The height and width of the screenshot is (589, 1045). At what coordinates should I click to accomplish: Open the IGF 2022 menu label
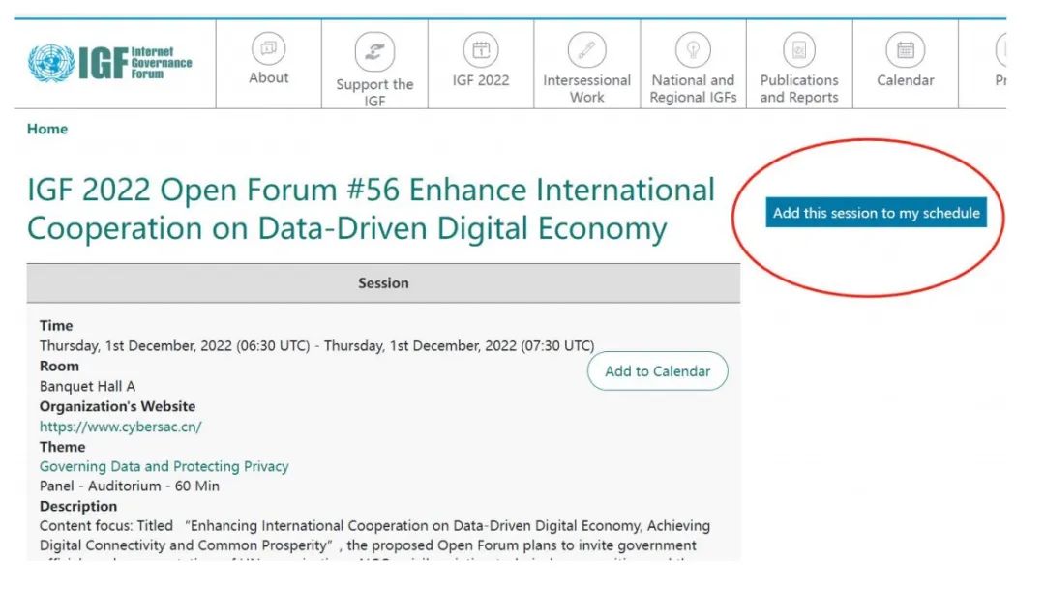[x=481, y=80]
